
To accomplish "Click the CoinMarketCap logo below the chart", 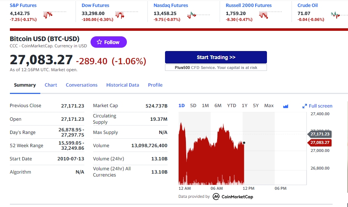I will (233, 197).
